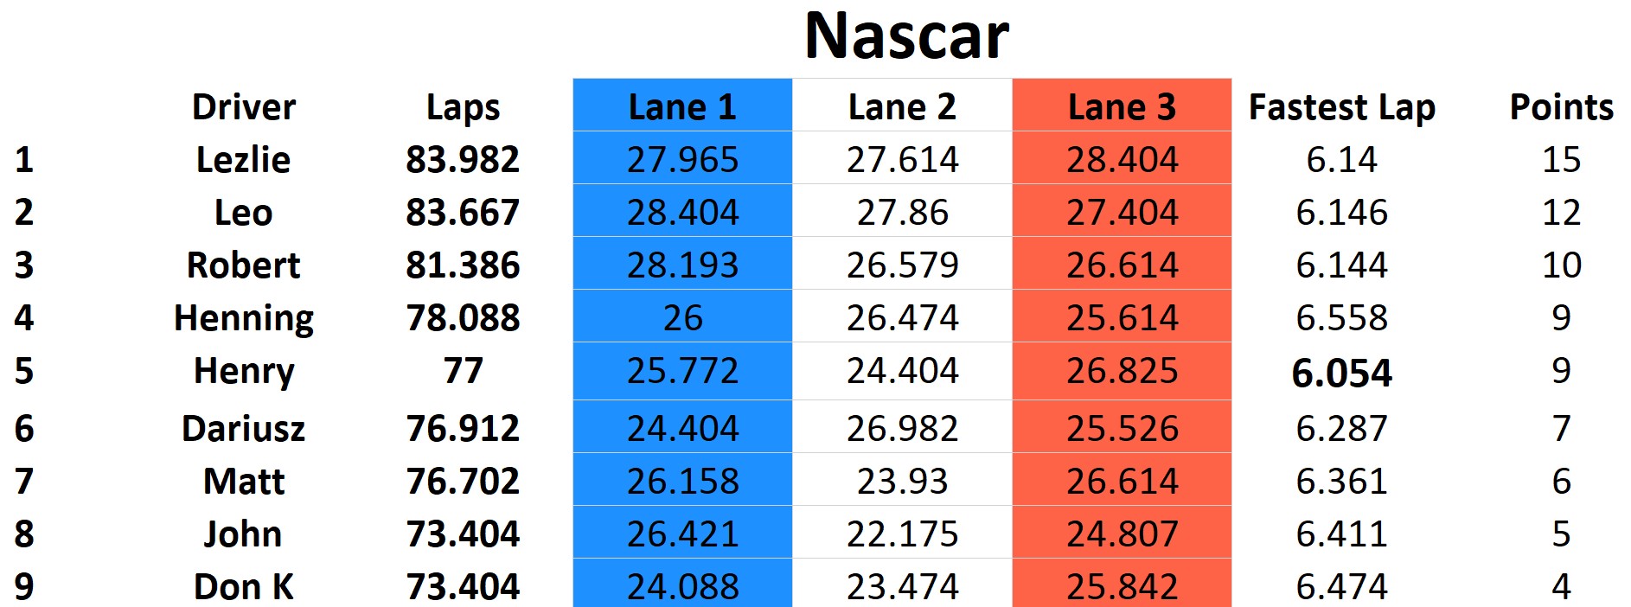Viewport: 1631px width, 607px height.
Task: Select Henning's fastest lap 6.558
Action: coord(1341,318)
